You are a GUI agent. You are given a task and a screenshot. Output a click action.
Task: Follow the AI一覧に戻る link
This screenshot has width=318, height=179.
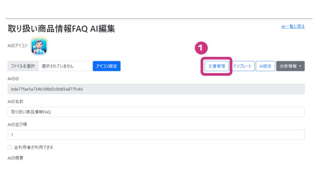[x=293, y=27]
